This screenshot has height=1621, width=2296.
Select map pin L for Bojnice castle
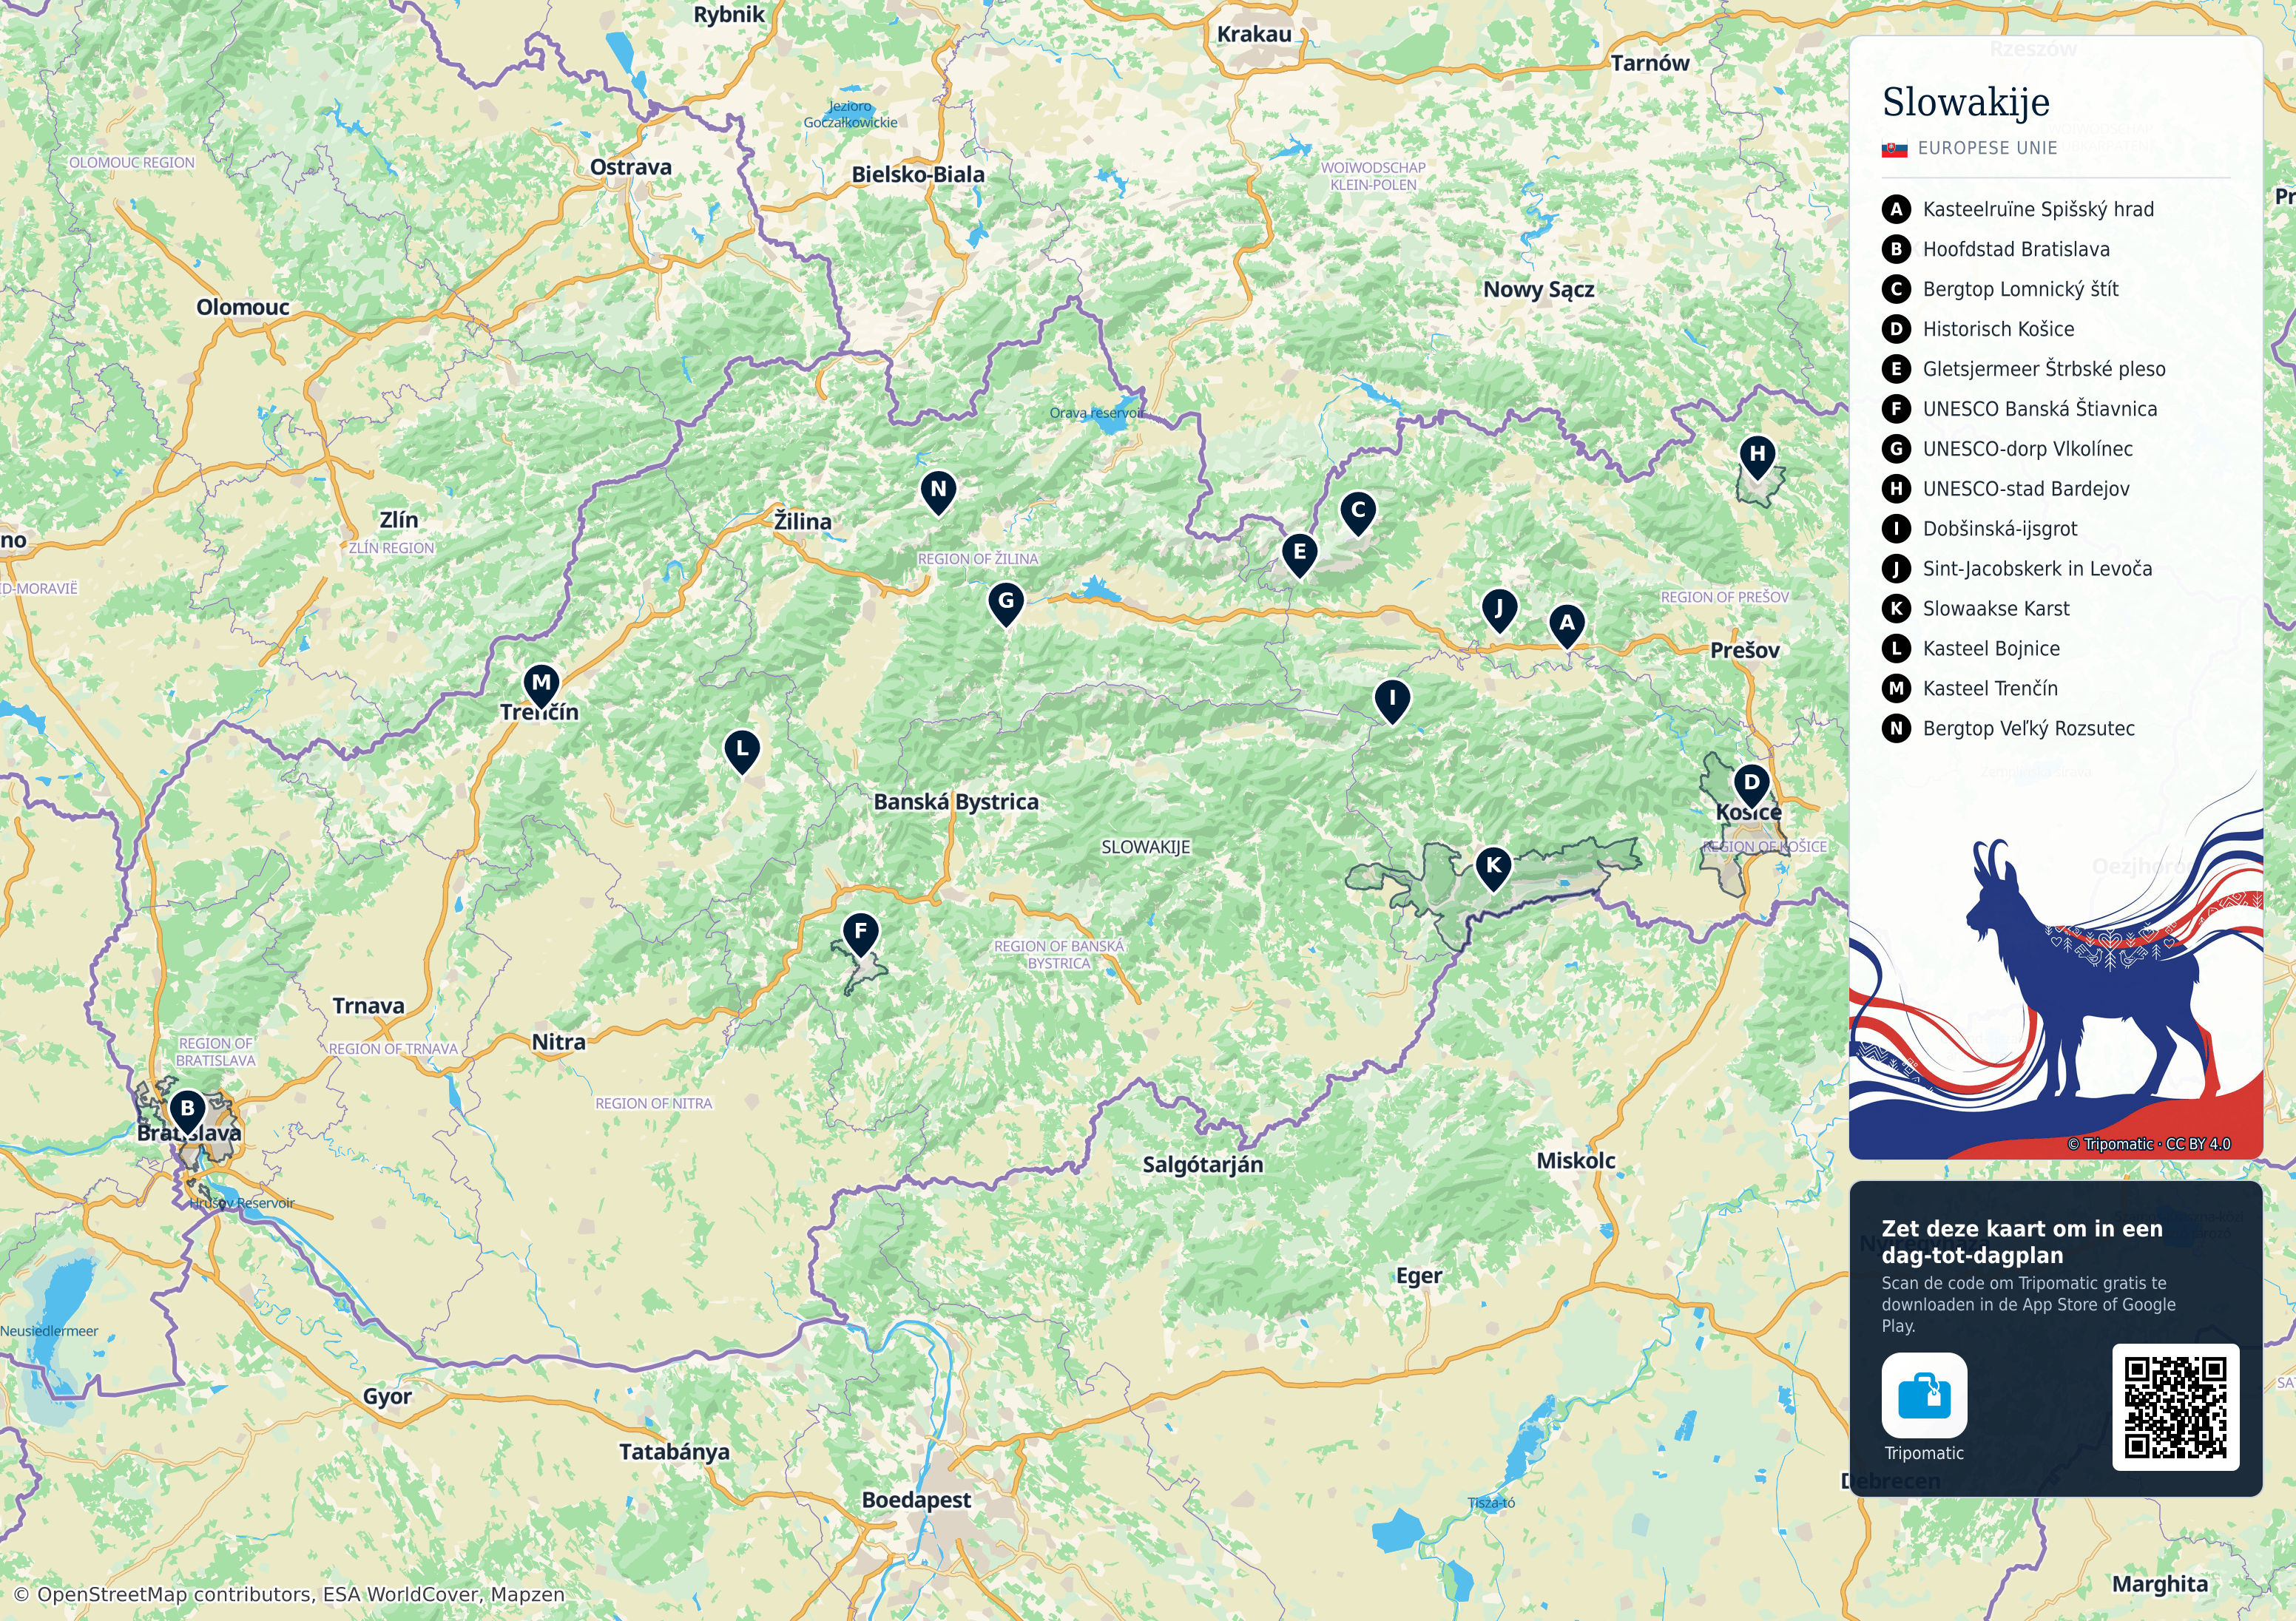tap(742, 751)
